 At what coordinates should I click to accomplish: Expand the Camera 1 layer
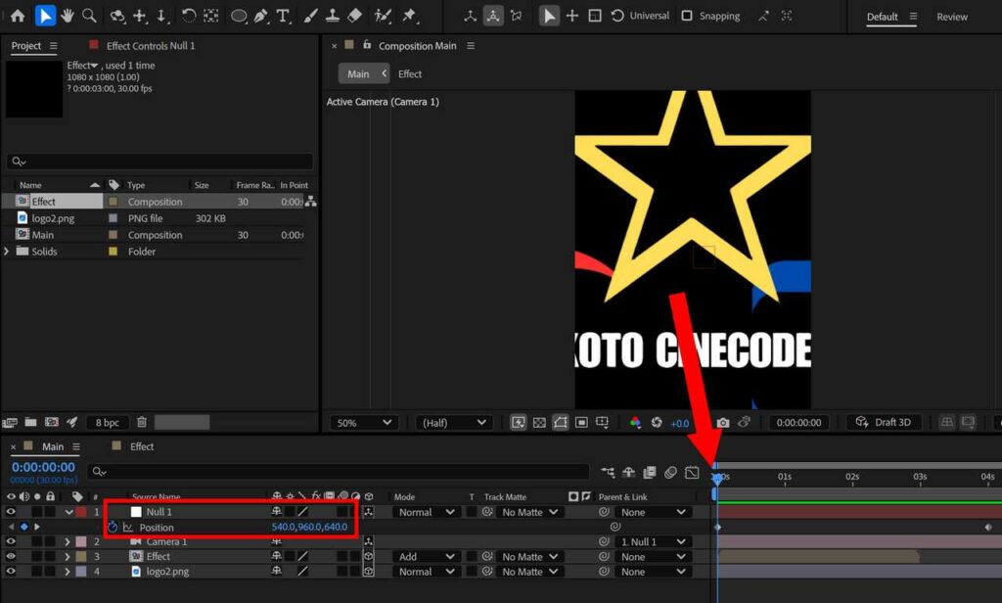pyautogui.click(x=68, y=541)
